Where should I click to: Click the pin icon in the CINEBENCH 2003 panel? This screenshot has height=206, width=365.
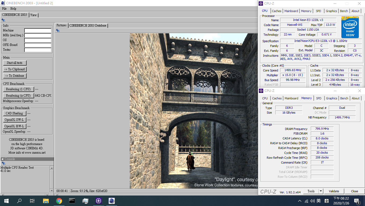3,20
